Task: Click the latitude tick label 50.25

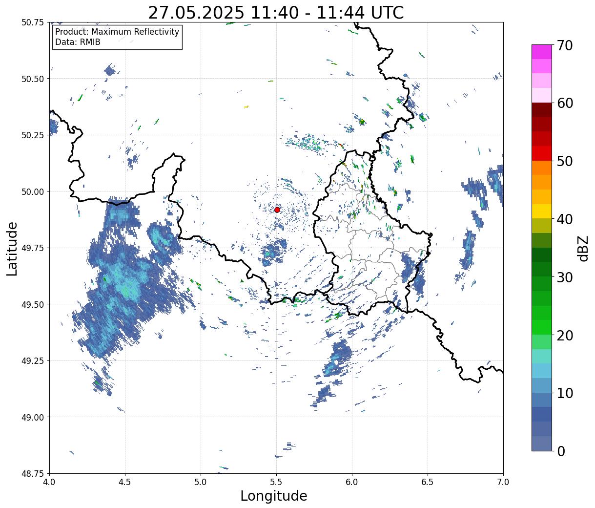Action: (33, 135)
